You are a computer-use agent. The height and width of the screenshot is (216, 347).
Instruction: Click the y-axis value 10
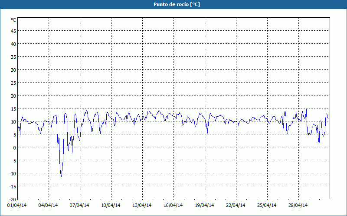point(13,122)
